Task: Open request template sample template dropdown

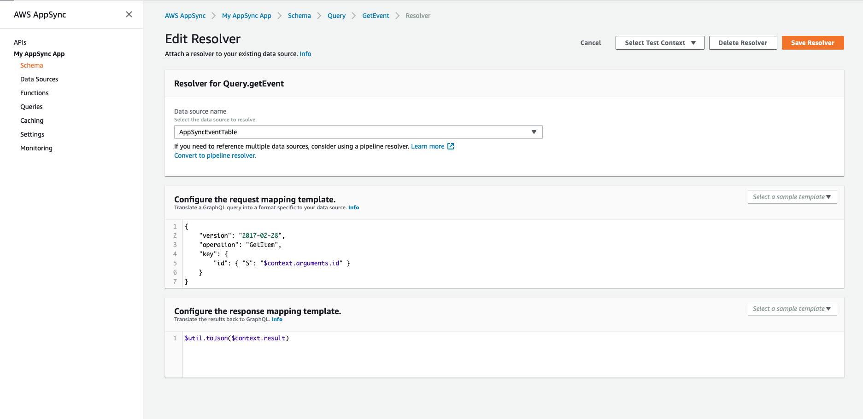Action: point(792,197)
